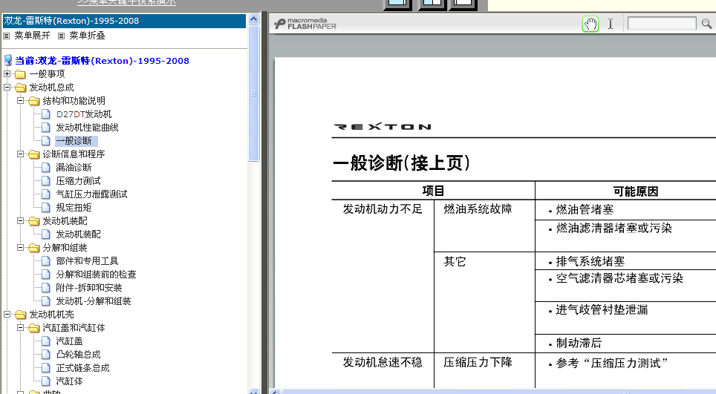Open current manual root link 双龙-雷斯特

point(102,61)
